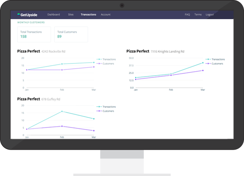The image size is (244, 176).
Task: Toggle Customers legend in Knights Landing chart
Action: pyautogui.click(x=214, y=64)
